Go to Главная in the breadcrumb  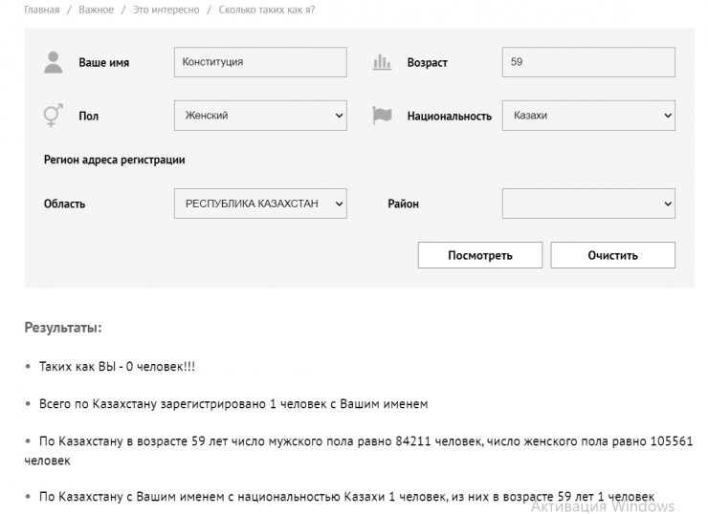click(x=41, y=10)
